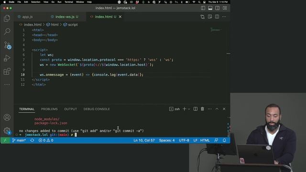This screenshot has width=306, height=172.
Task: Toggle secondary side bar layout icon
Action: (x=218, y=8)
